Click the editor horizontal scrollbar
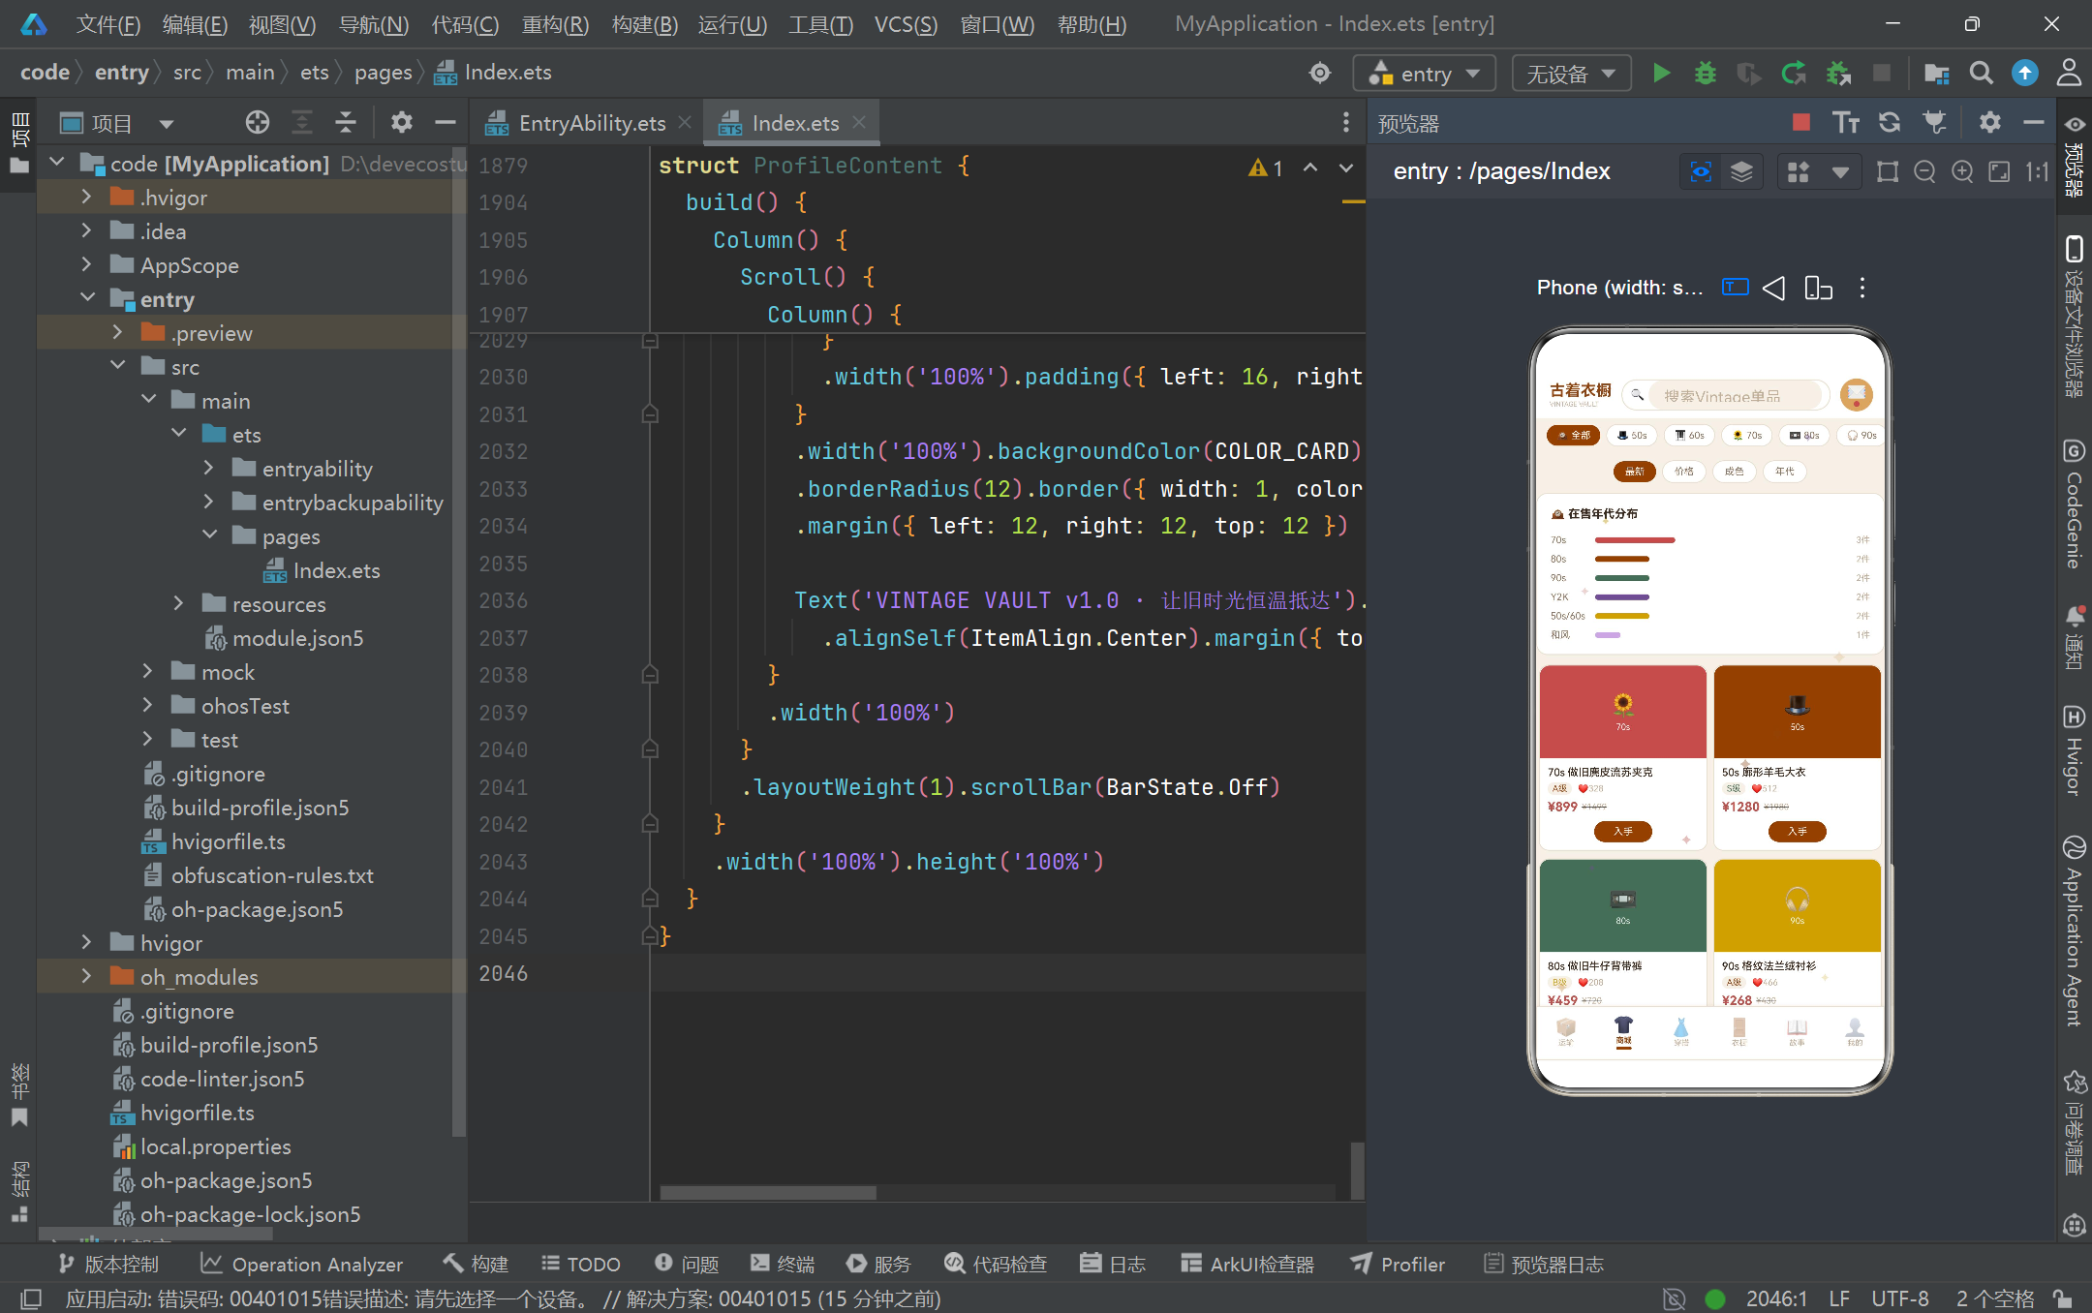 click(768, 1192)
